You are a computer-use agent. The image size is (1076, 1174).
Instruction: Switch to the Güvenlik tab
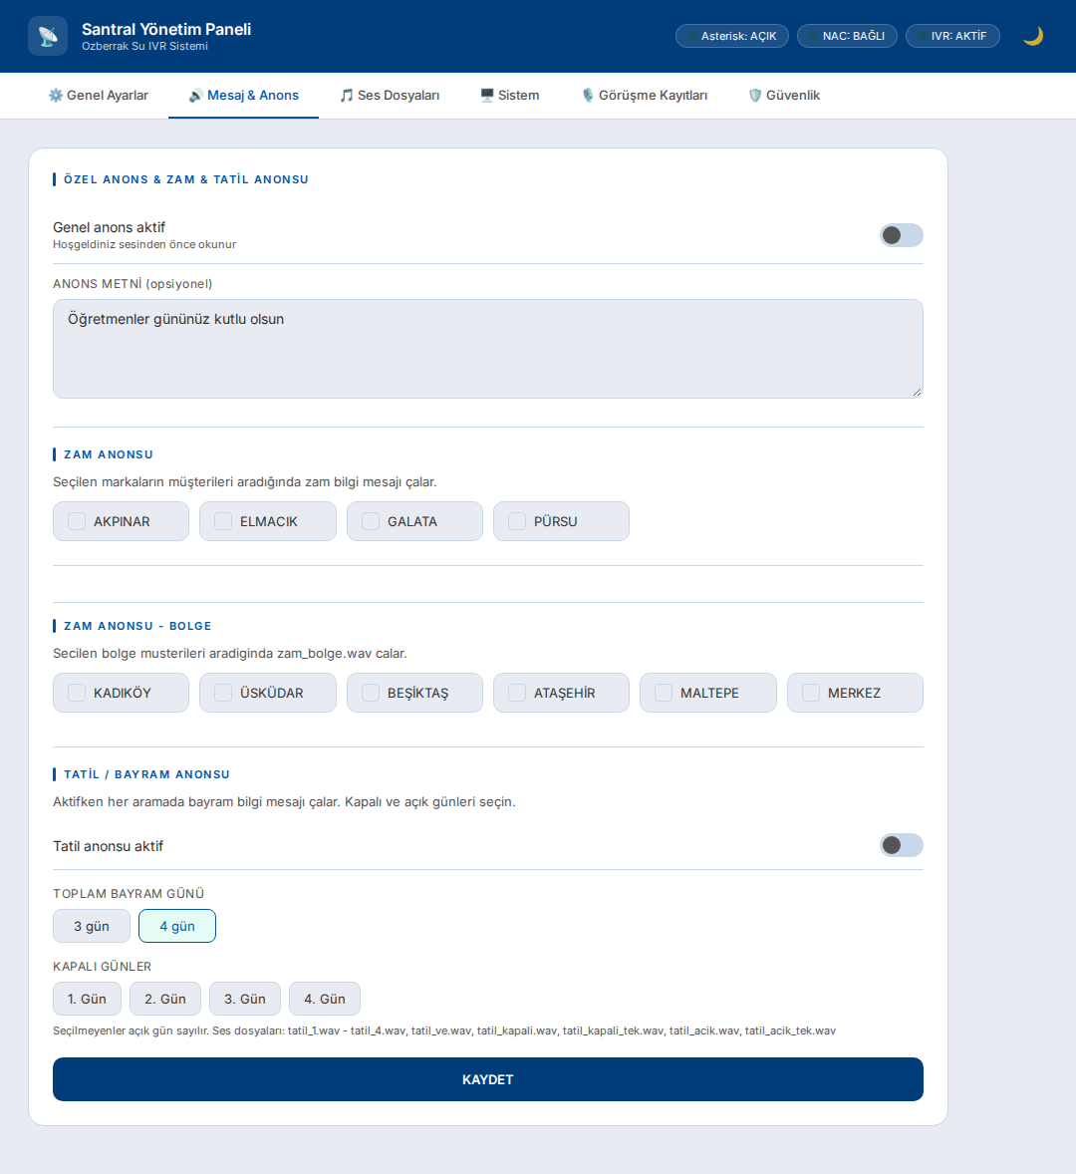coord(784,95)
